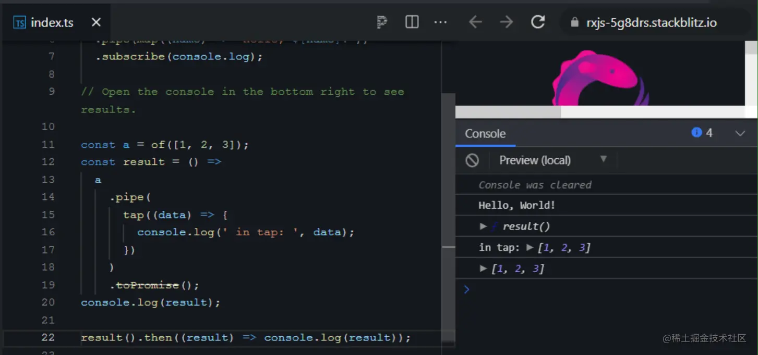758x355 pixels.
Task: Click the console input prompt arrow
Action: pos(466,290)
